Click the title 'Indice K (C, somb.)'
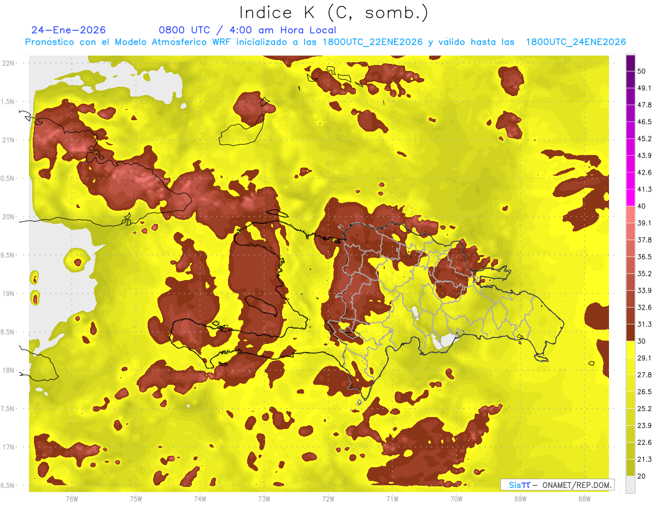 tap(334, 13)
